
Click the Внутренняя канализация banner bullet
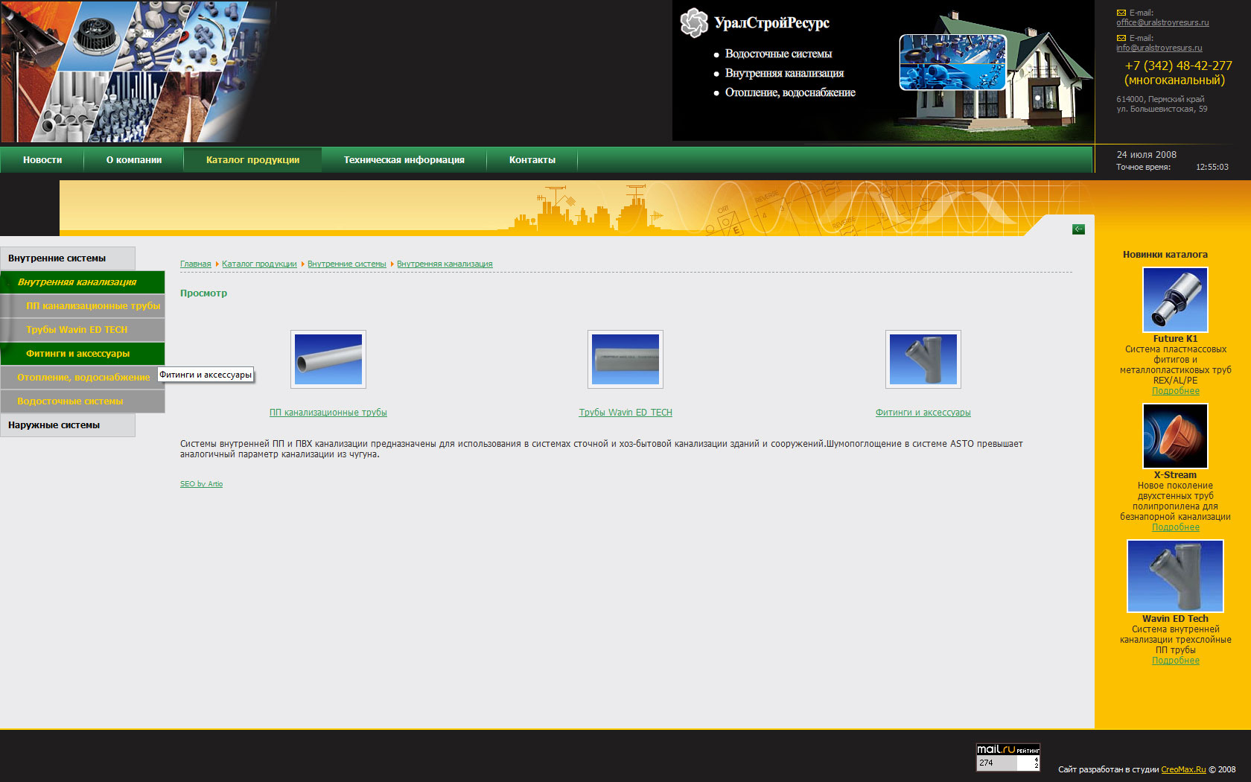coord(784,74)
